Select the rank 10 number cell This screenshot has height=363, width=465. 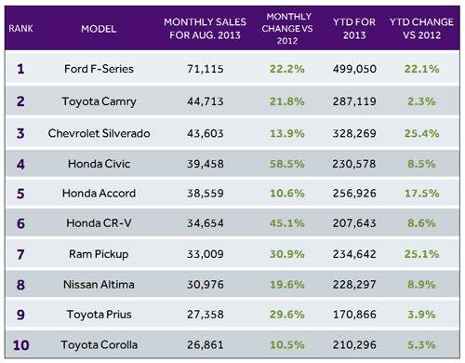coord(20,345)
